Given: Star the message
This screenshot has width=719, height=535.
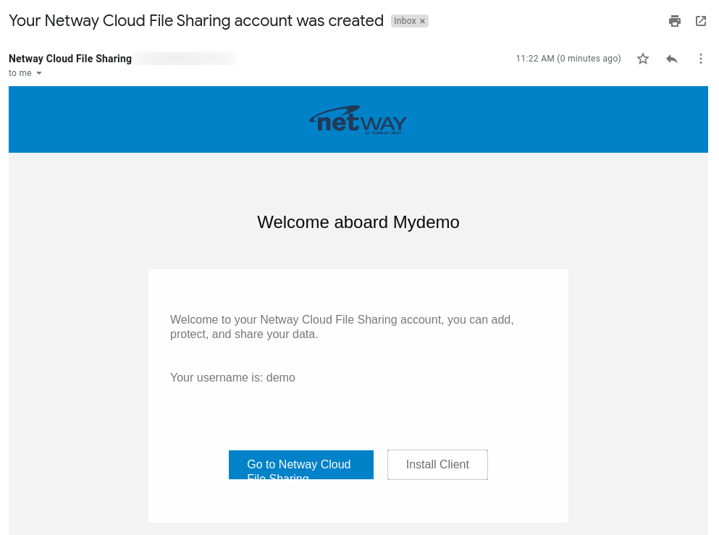Looking at the screenshot, I should (642, 59).
